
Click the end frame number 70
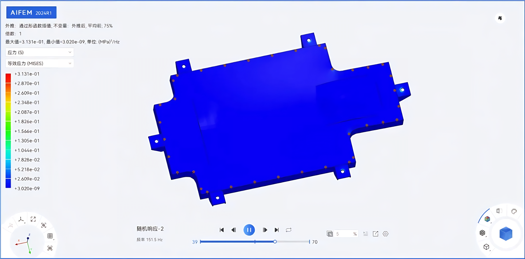click(x=315, y=242)
